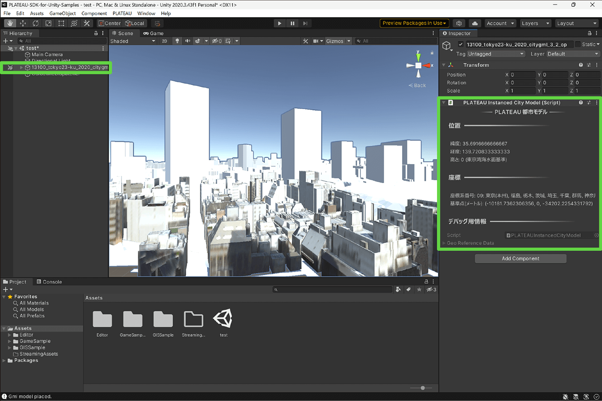This screenshot has height=401, width=602.
Task: Click the grid snapping icon in the toolbar
Action: tap(157, 23)
